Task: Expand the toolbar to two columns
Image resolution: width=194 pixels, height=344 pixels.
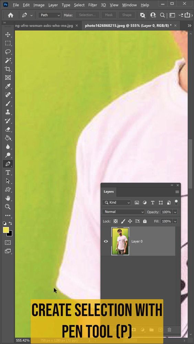Action: coord(4,23)
